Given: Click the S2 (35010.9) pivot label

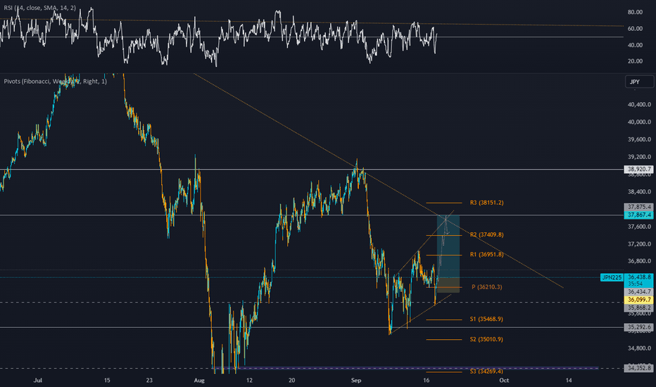Looking at the screenshot, I should tap(486, 339).
